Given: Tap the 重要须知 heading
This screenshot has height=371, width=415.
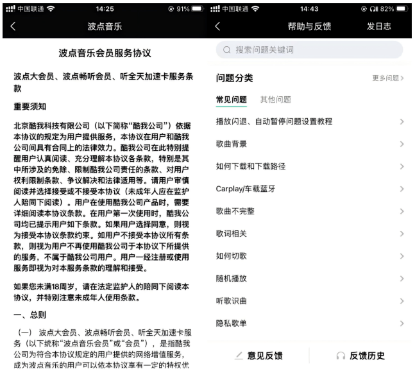Looking at the screenshot, I should 30,107.
